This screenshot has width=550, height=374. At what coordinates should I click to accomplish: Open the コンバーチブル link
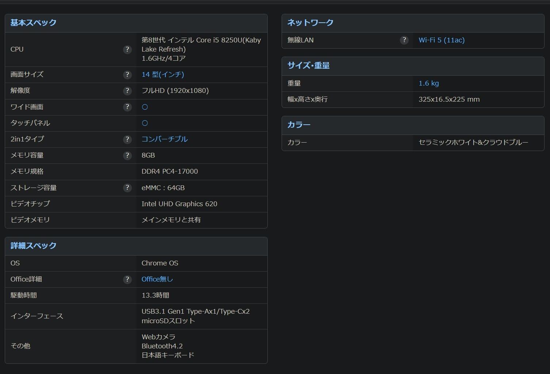(164, 139)
